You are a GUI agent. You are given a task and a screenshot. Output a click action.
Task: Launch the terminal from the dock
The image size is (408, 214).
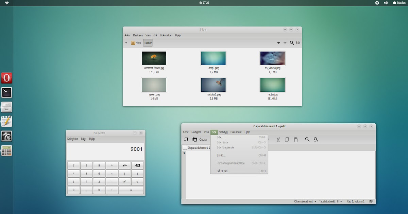(x=7, y=92)
